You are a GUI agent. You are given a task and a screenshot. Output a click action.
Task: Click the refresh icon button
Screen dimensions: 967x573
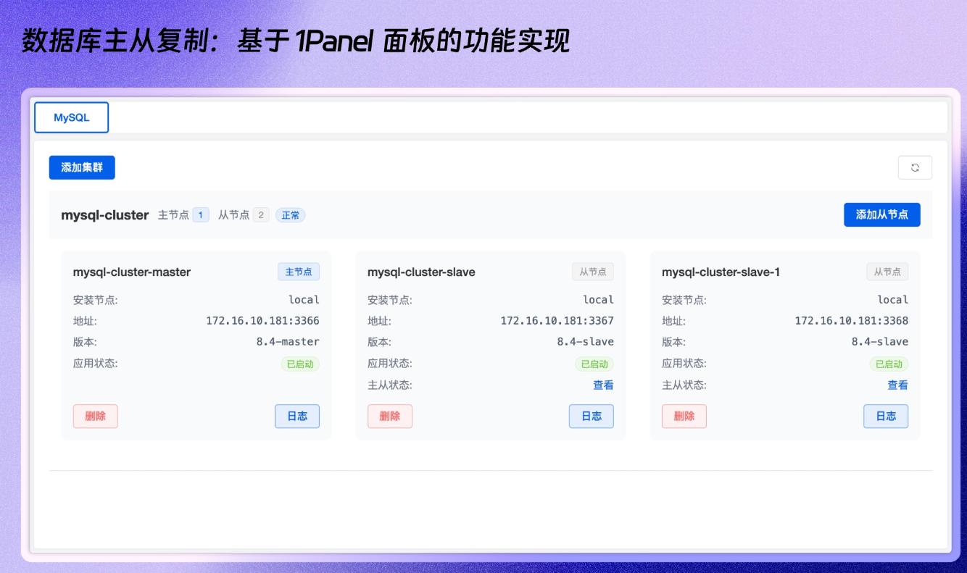pyautogui.click(x=915, y=167)
